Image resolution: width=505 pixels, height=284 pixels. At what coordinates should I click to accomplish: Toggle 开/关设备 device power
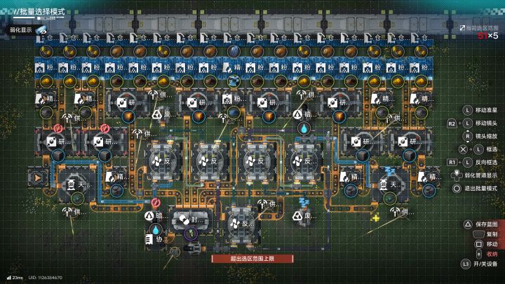(x=480, y=264)
